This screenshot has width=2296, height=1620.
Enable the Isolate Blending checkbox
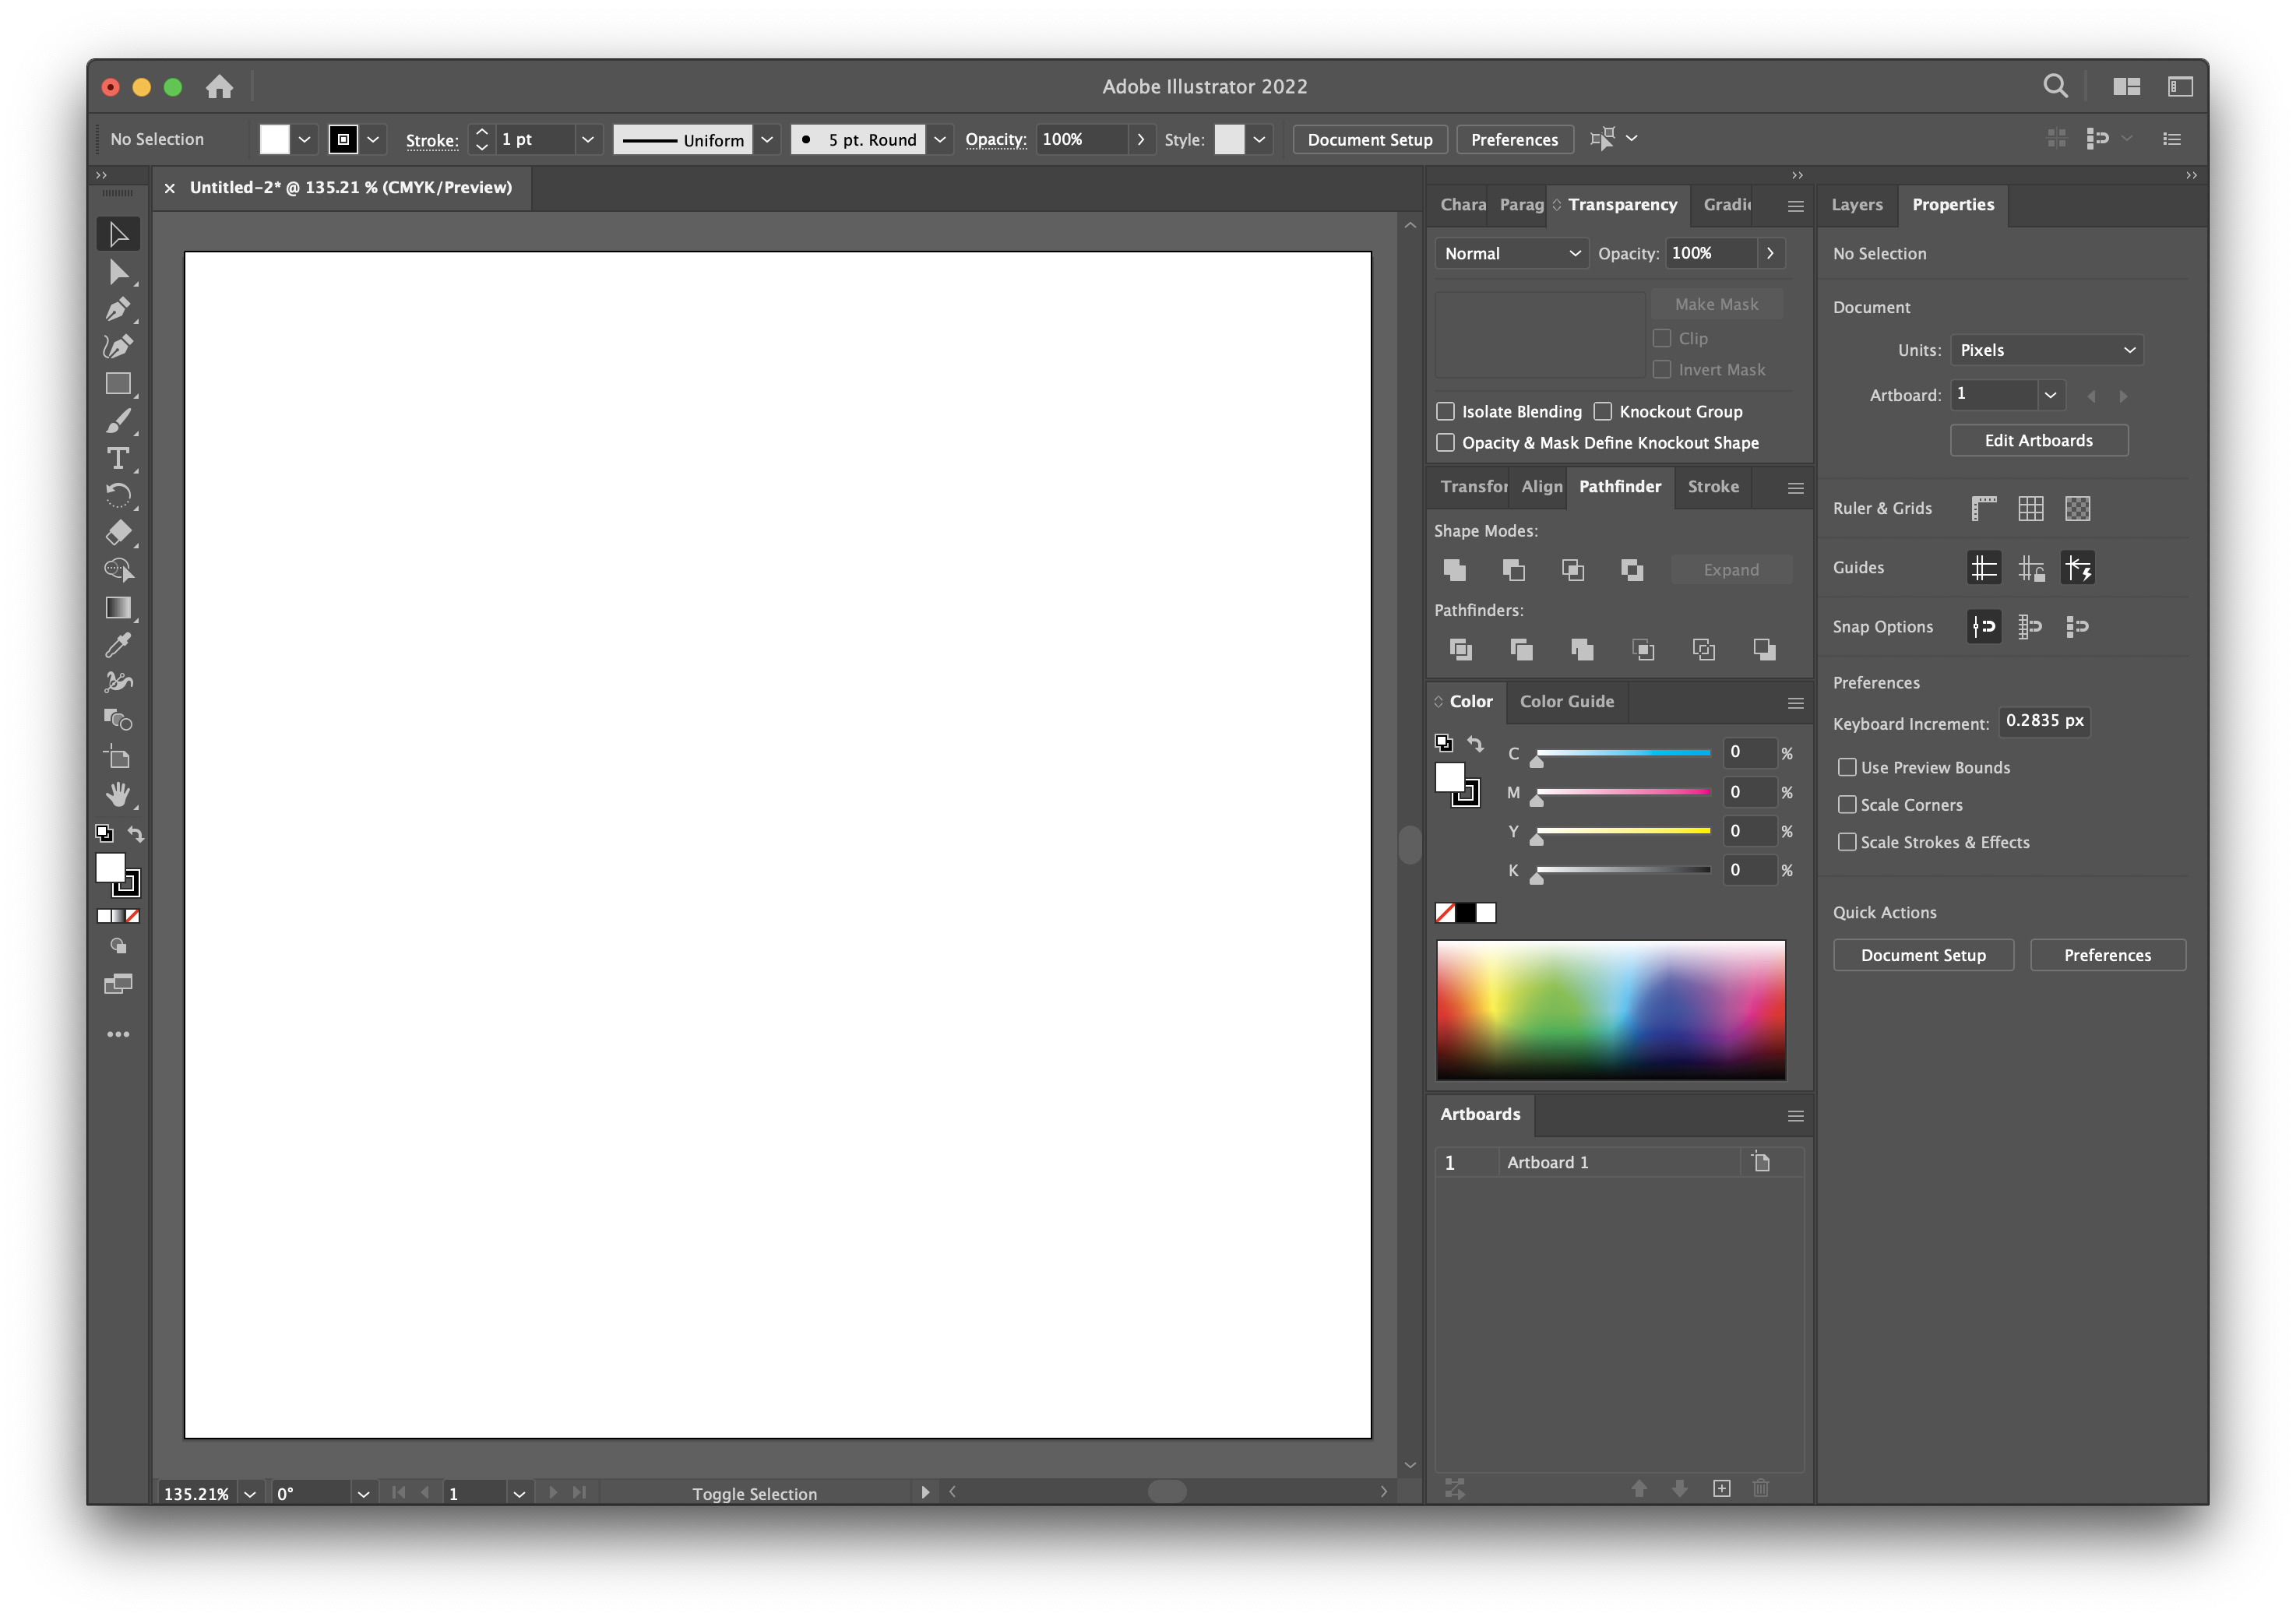(x=1445, y=411)
